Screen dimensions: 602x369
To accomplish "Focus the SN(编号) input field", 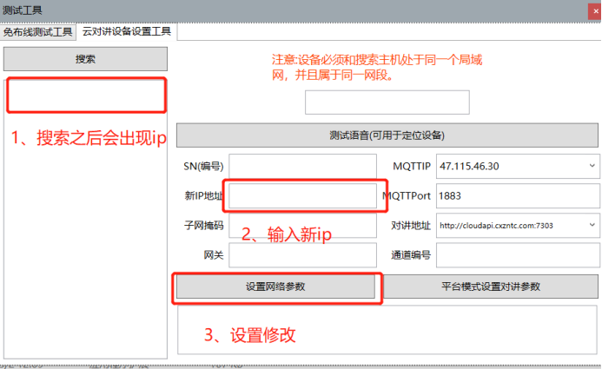I will click(302, 166).
